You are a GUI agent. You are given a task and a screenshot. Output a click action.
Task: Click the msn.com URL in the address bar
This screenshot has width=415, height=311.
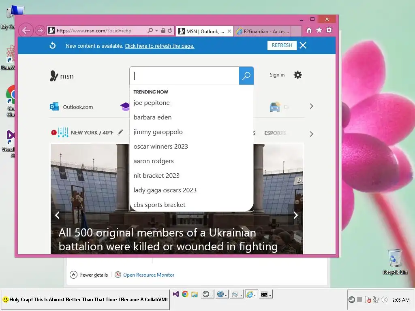click(94, 31)
